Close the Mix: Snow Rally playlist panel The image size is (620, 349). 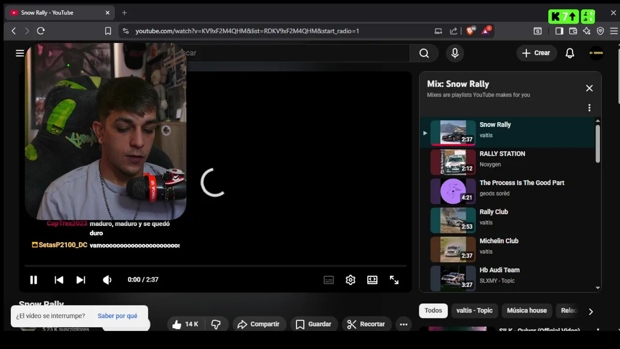point(589,88)
